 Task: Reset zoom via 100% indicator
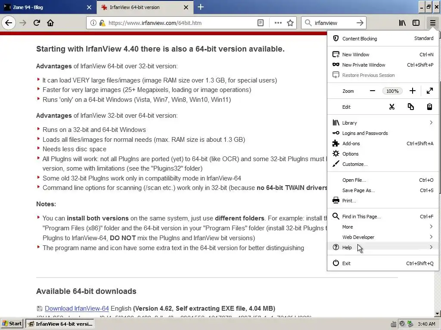(392, 91)
